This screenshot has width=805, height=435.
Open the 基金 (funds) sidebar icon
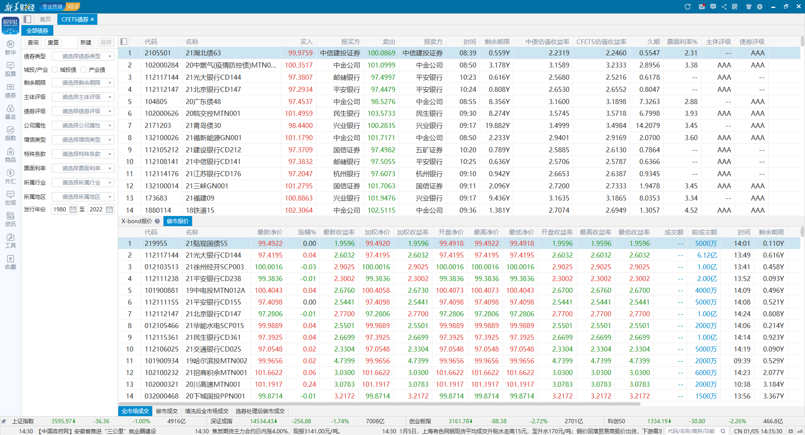(10, 112)
